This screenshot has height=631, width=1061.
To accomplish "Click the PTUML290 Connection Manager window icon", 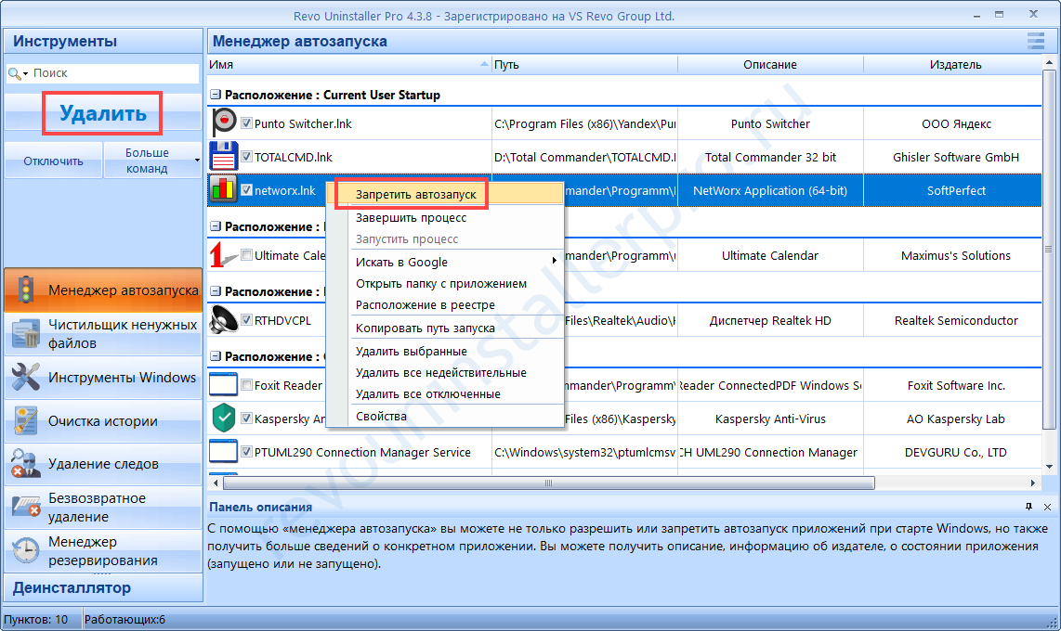I will [x=223, y=451].
